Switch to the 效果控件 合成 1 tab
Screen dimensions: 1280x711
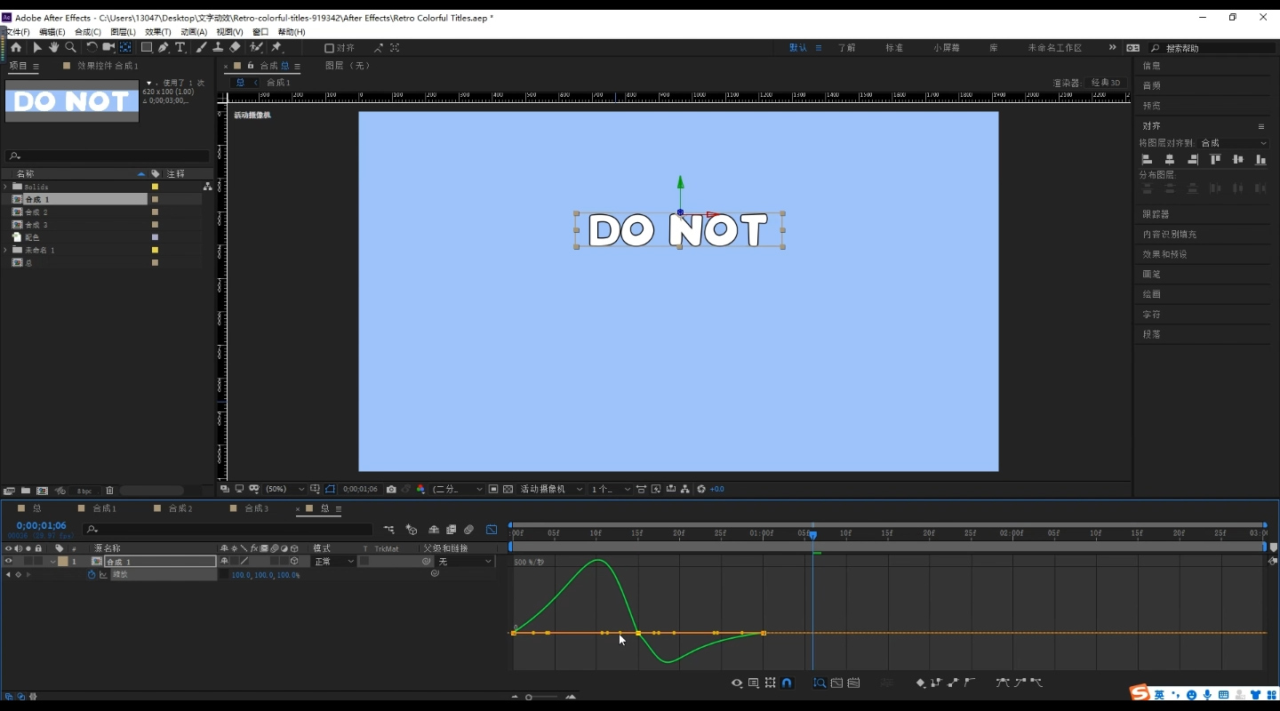[x=108, y=66]
